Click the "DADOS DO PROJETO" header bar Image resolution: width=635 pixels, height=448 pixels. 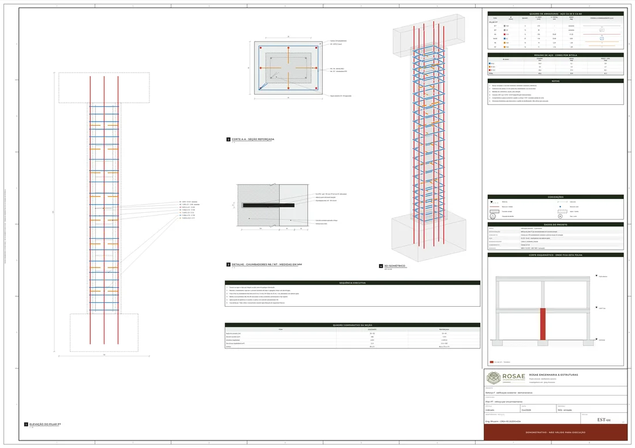click(555, 224)
